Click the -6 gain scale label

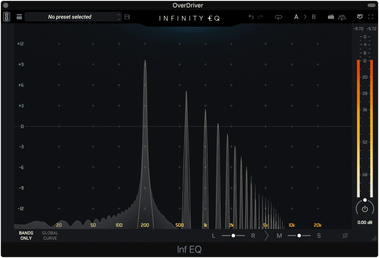(21, 167)
